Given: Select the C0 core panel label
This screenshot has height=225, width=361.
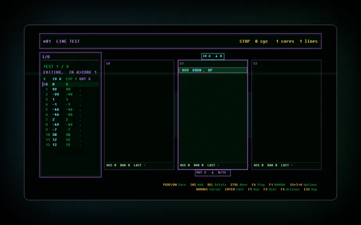Looking at the screenshot, I should (108, 64).
